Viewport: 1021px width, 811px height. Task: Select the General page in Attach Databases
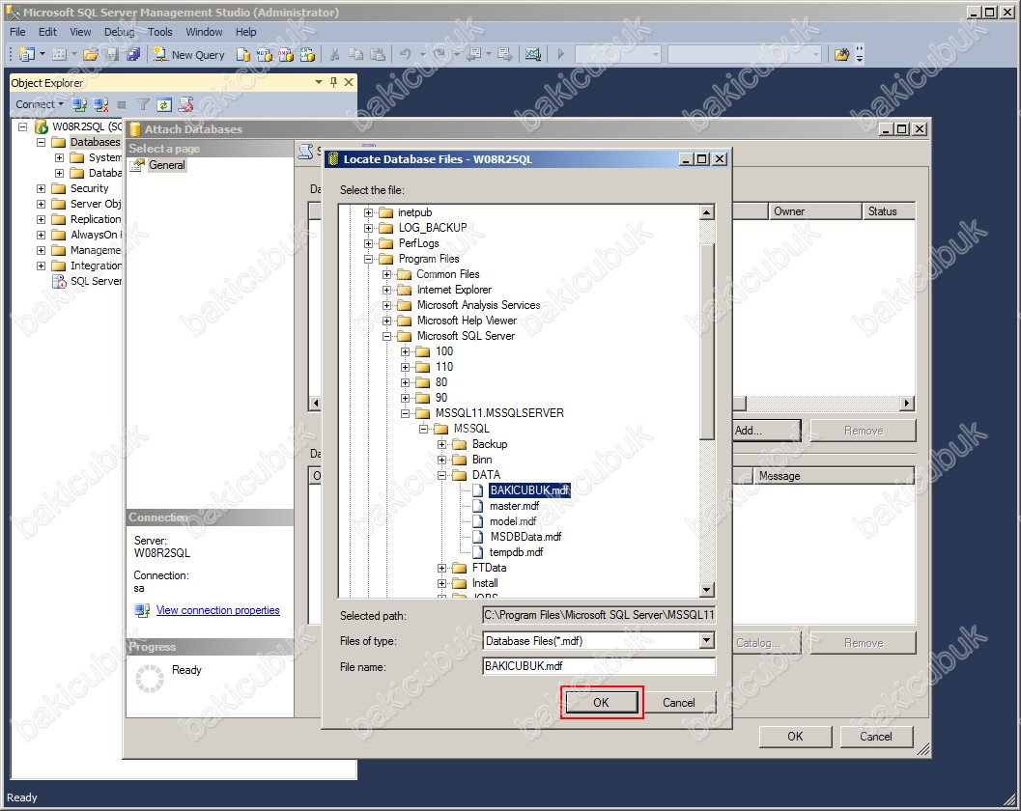167,165
